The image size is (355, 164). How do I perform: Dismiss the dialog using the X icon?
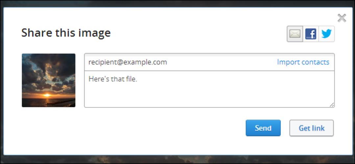coord(342,18)
